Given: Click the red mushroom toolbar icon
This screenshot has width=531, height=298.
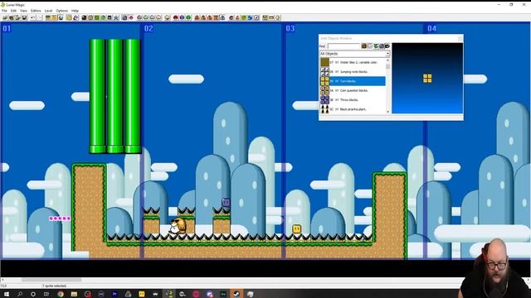Looking at the screenshot, I should [x=175, y=17].
